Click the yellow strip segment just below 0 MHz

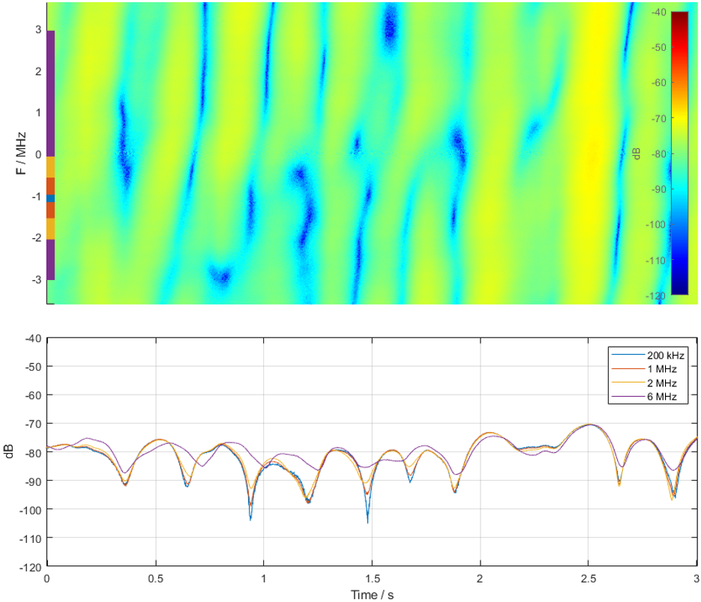pyautogui.click(x=50, y=167)
